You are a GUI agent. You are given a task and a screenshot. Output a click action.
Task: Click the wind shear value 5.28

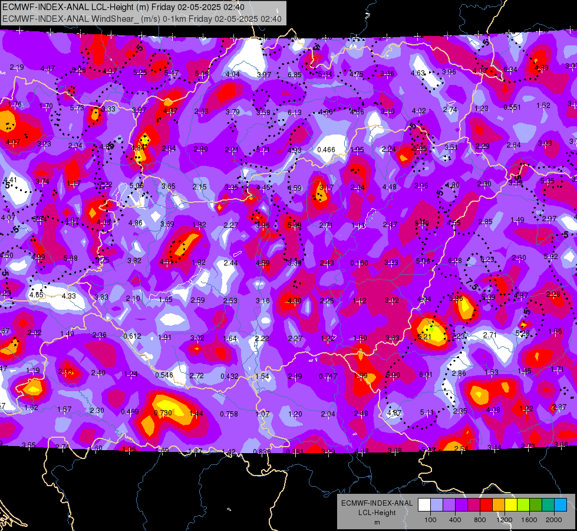523,333
